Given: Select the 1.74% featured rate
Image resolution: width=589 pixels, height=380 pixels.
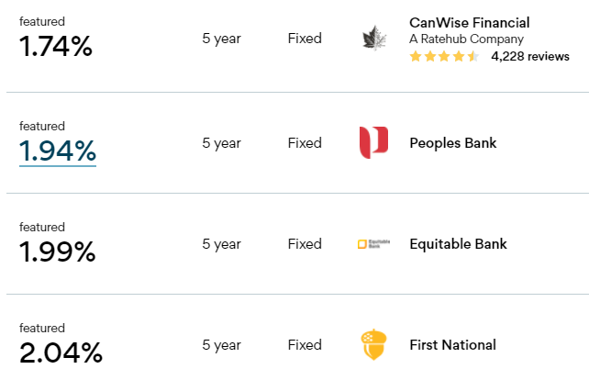Looking at the screenshot, I should pyautogui.click(x=56, y=46).
